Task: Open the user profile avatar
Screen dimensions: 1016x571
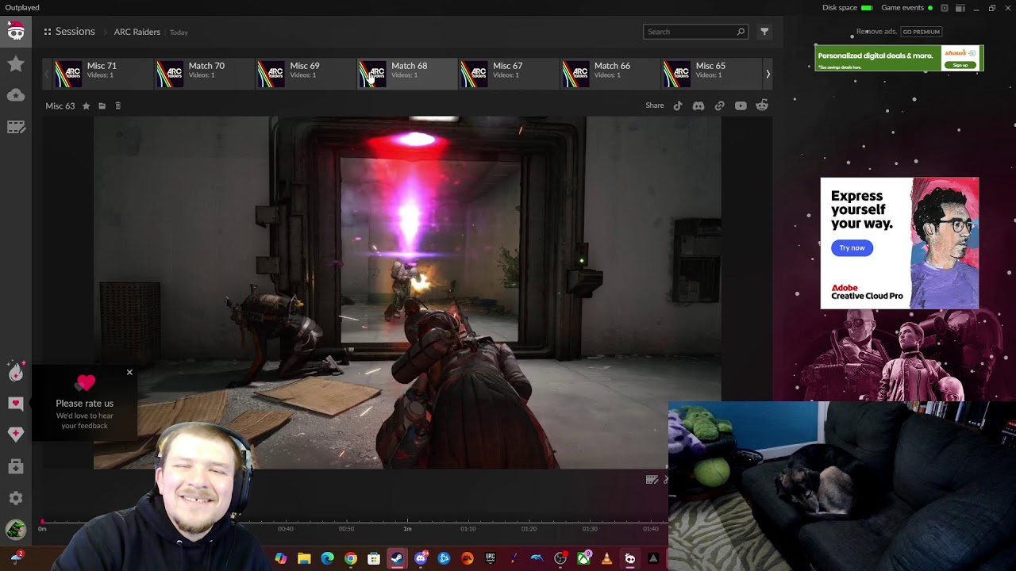Action: 15,529
